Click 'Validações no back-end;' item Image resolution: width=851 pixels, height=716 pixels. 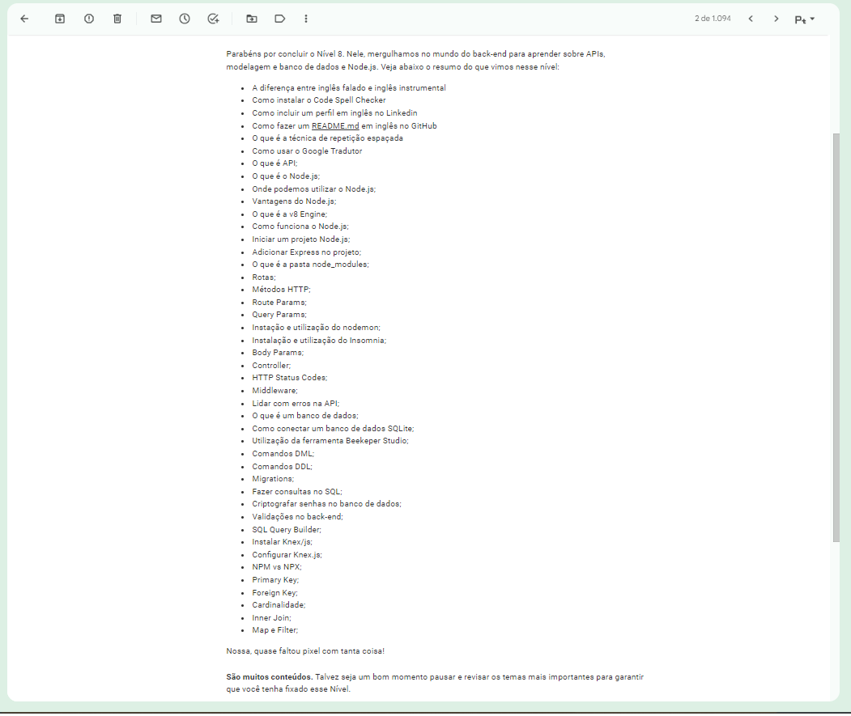pos(297,517)
